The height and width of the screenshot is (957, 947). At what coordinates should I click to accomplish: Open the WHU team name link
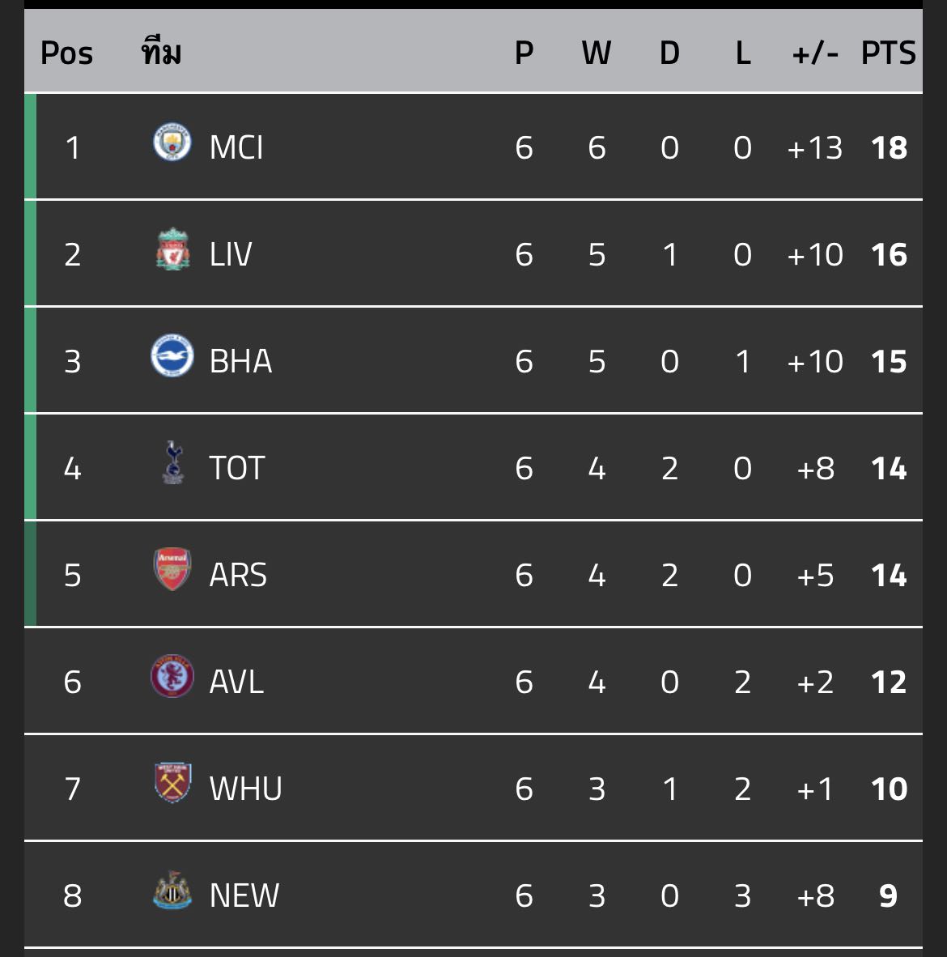pyautogui.click(x=246, y=789)
